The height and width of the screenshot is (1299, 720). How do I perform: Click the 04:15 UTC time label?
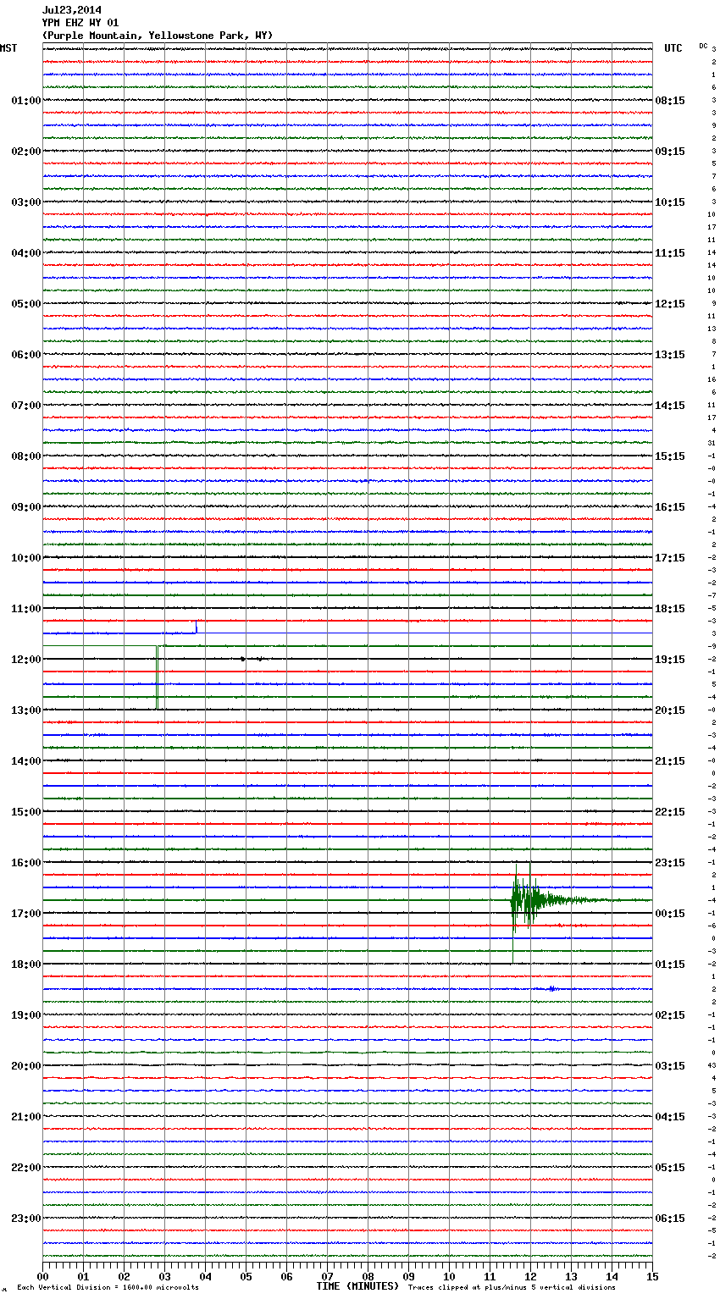click(670, 1117)
